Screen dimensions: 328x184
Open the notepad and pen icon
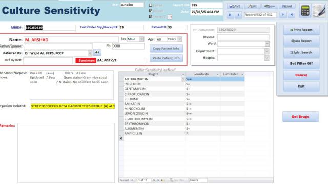(319, 10)
